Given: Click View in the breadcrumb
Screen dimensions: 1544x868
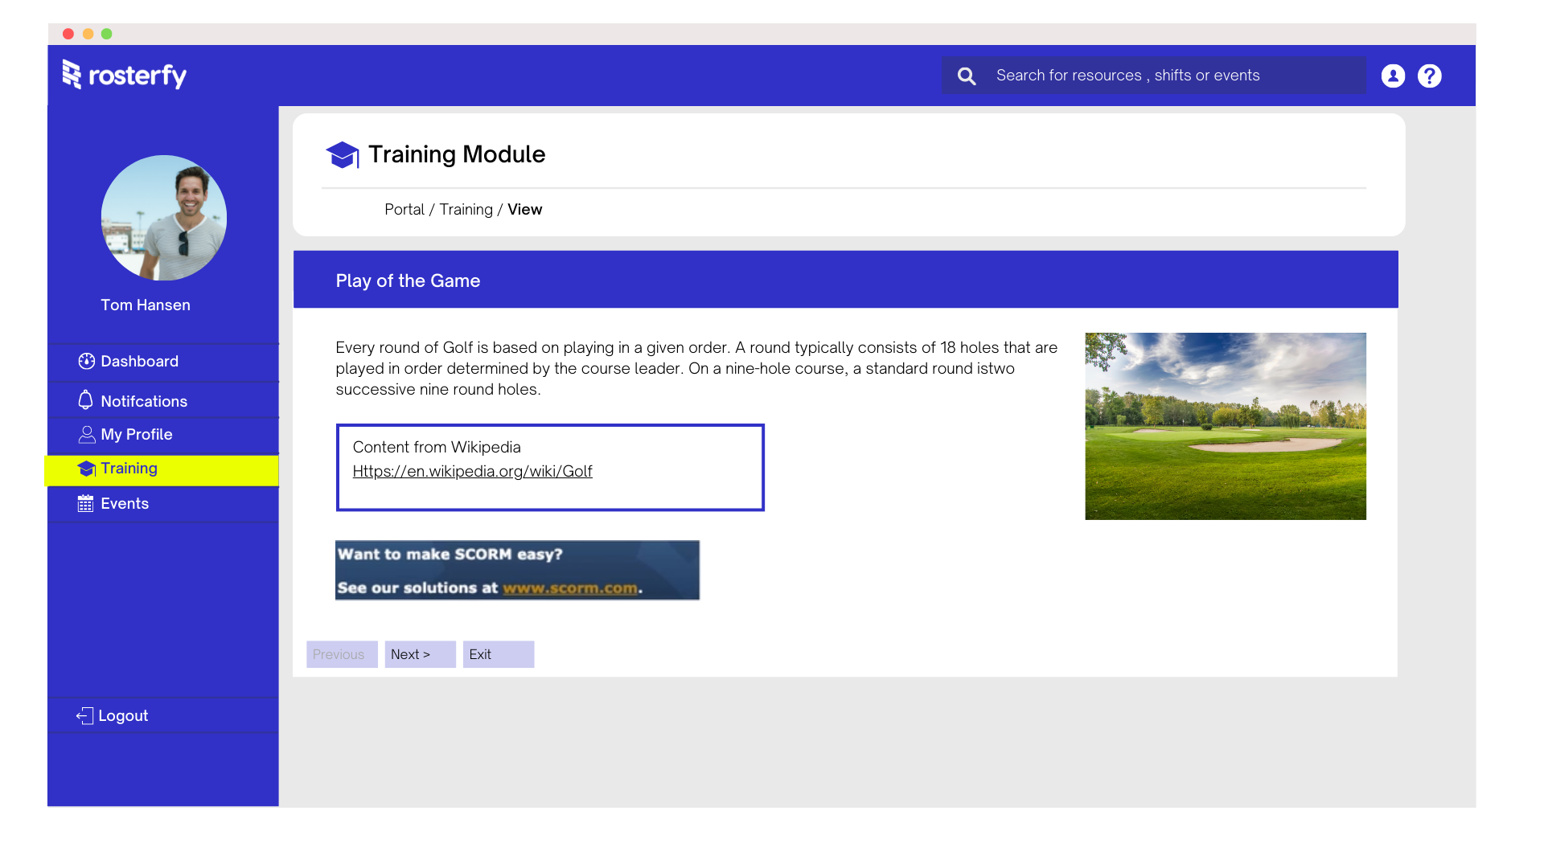Looking at the screenshot, I should click(x=525, y=210).
